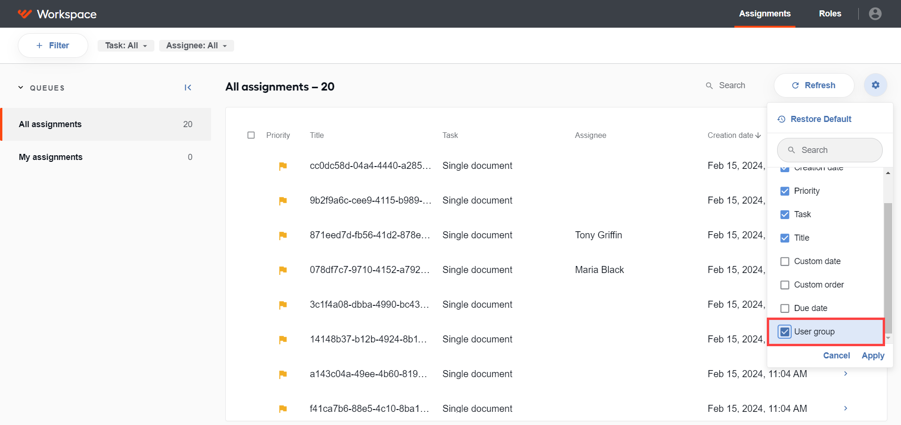Viewport: 901px width, 425px height.
Task: Collapse the queues sidebar panel arrow
Action: (x=188, y=87)
